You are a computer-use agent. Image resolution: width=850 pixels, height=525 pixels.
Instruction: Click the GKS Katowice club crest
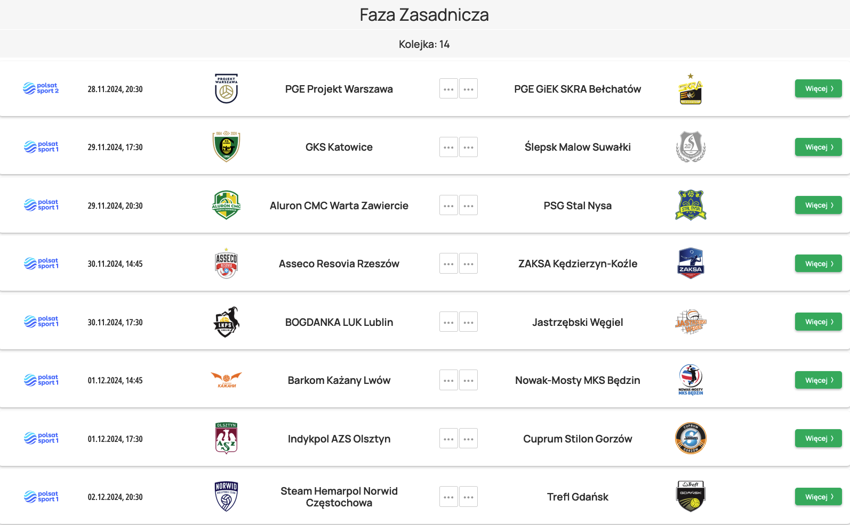click(226, 146)
